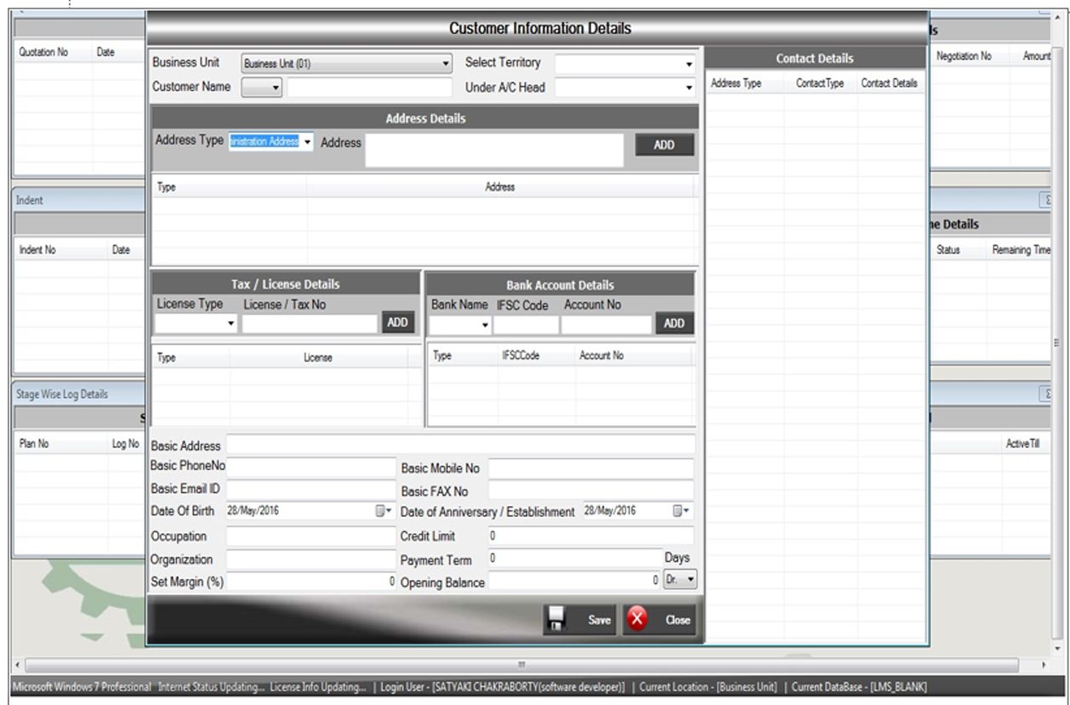Open Opening Balance Dr. dropdown
The height and width of the screenshot is (705, 1070).
click(x=680, y=579)
